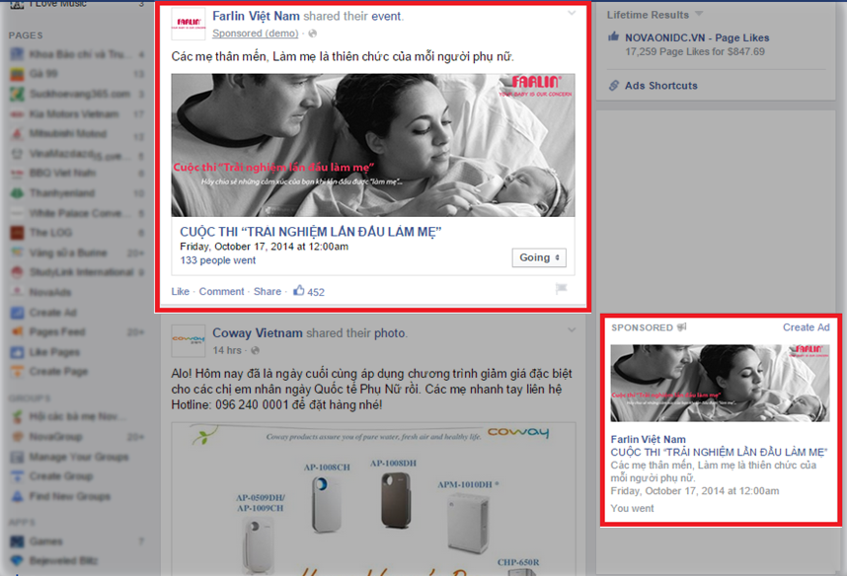The width and height of the screenshot is (847, 576).
Task: Click the Farlin profile picture in the post header
Action: tap(189, 24)
